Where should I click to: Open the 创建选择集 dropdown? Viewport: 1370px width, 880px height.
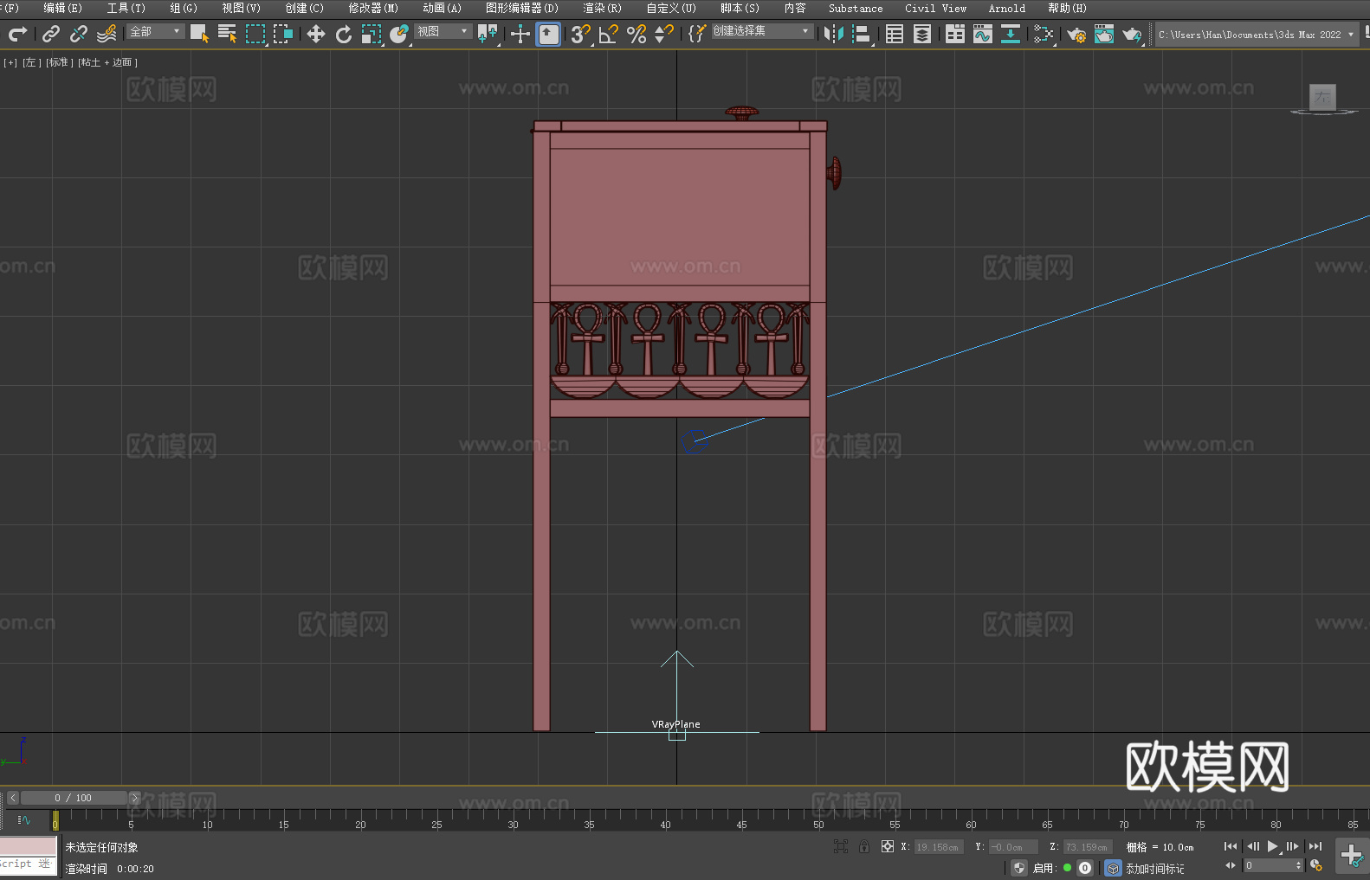tap(762, 31)
